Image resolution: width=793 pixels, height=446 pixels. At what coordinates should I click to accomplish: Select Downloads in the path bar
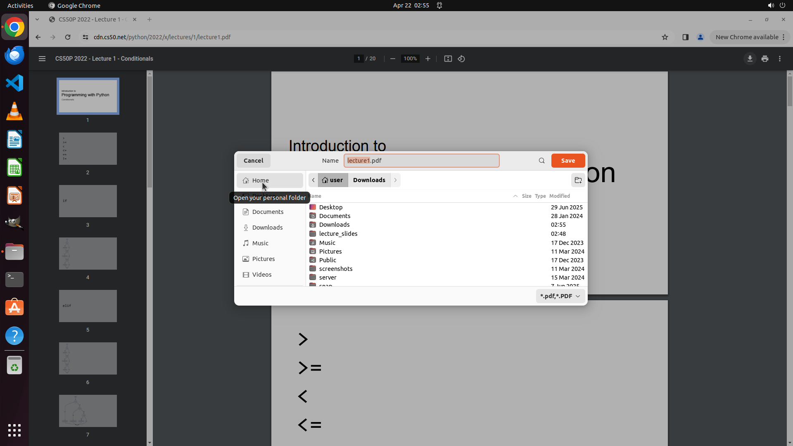coord(369,180)
